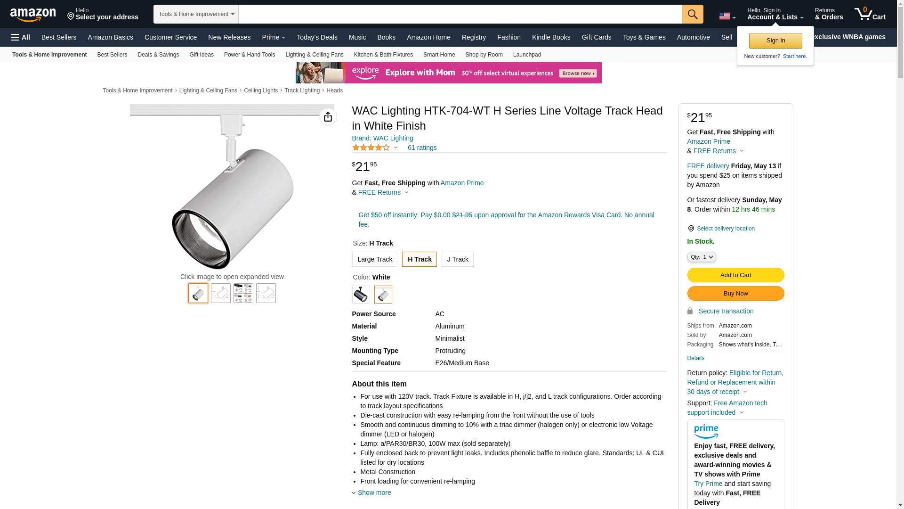This screenshot has height=509, width=904.
Task: Open the search category dropdown
Action: pos(196,14)
